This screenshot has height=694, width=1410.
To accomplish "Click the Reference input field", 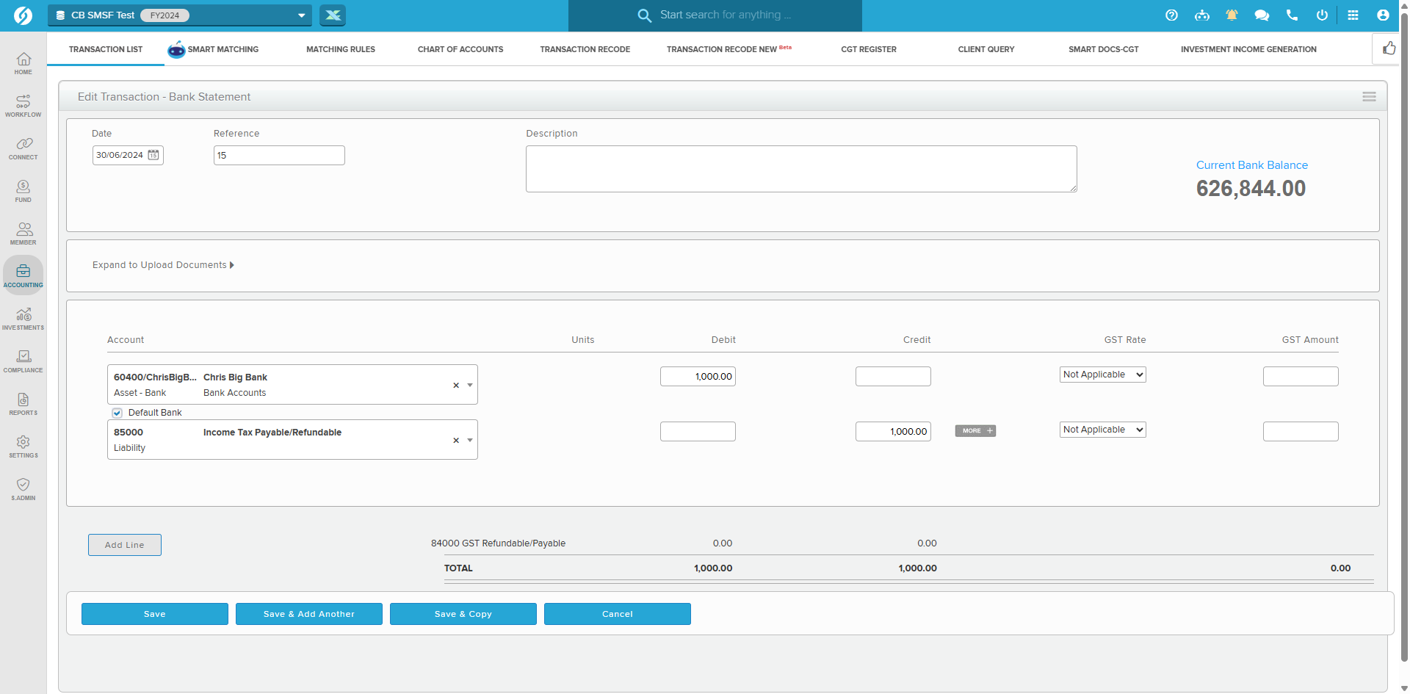I will [279, 155].
